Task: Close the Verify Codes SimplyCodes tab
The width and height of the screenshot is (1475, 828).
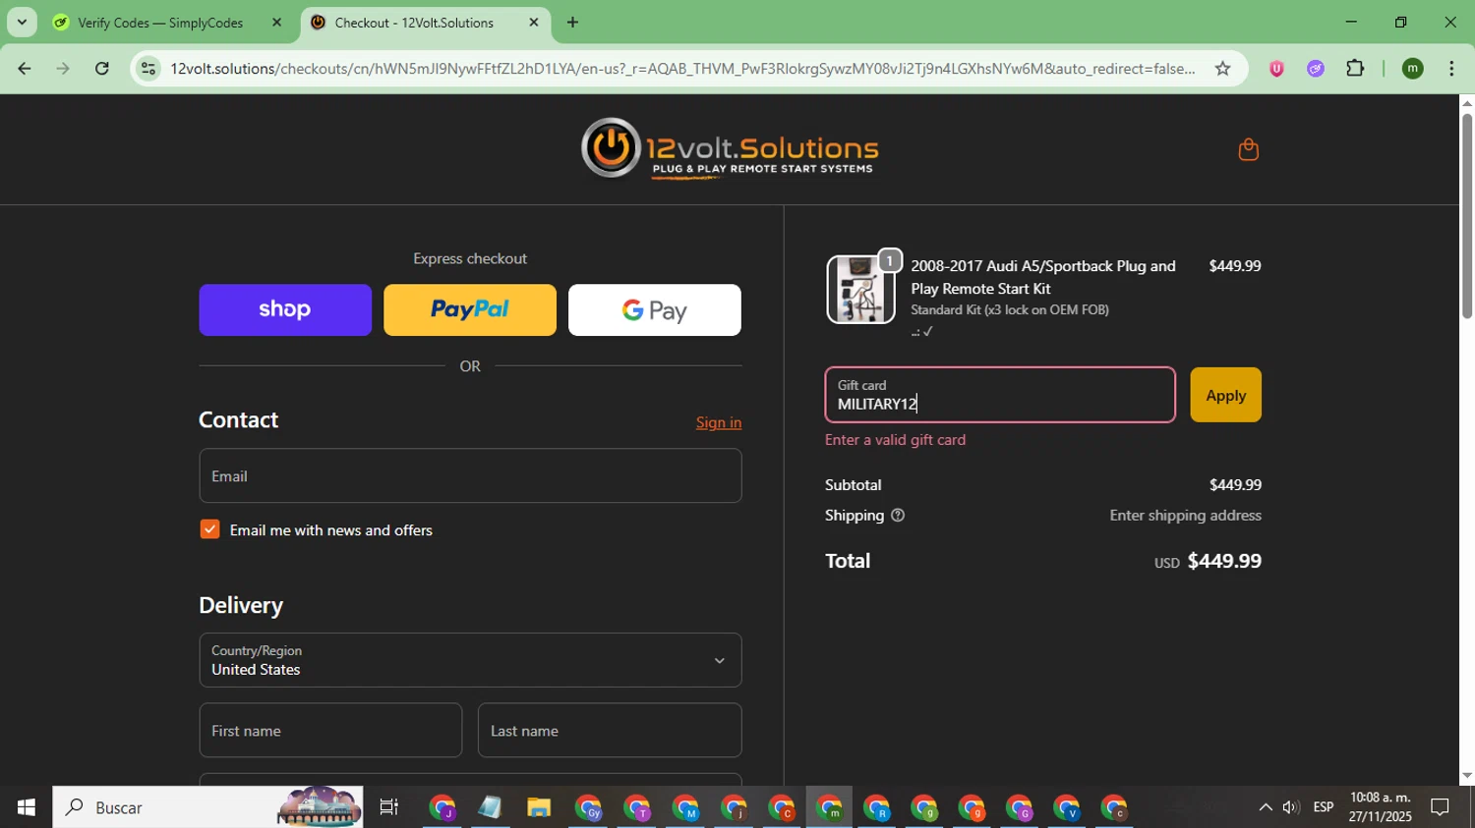Action: pos(276,23)
